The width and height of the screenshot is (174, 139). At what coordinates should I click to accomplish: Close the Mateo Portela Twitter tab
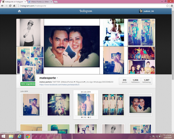coord(51,2)
